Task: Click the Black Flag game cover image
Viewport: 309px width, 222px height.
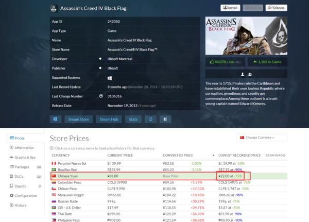Action: pos(246,36)
